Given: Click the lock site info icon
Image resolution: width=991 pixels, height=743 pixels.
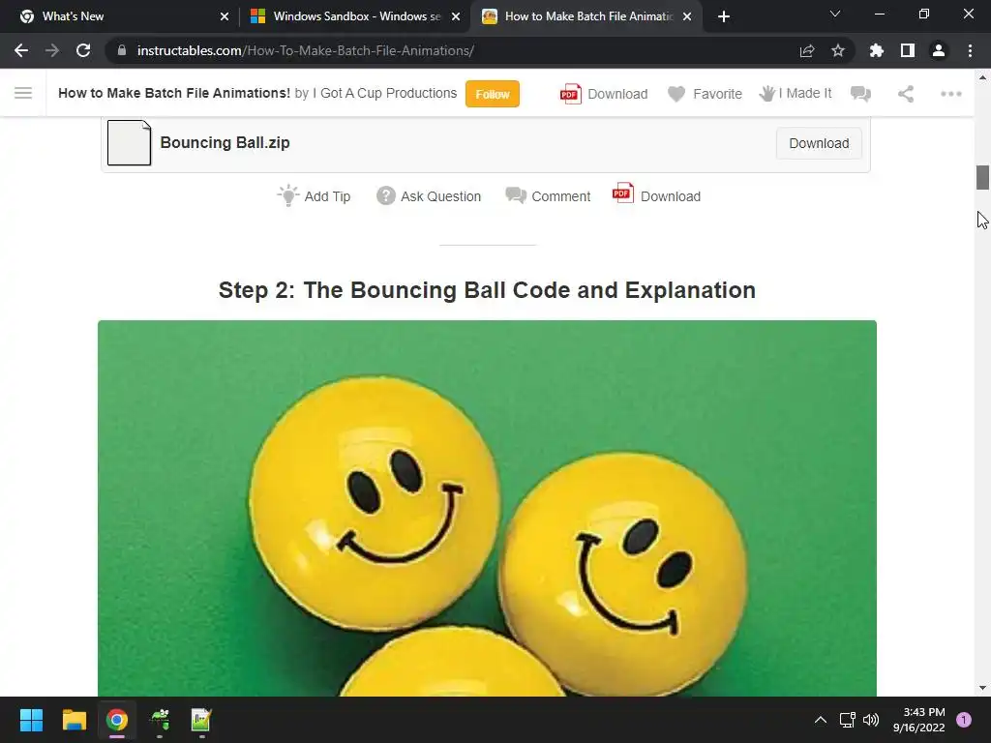Looking at the screenshot, I should point(122,50).
